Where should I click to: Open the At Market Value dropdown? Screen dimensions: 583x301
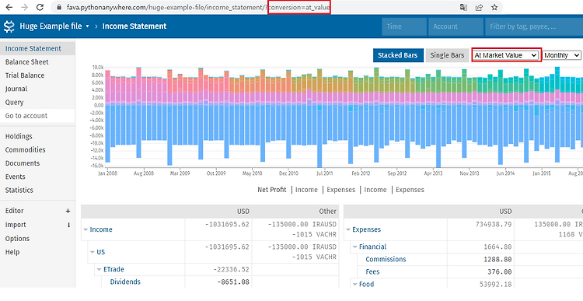[506, 55]
